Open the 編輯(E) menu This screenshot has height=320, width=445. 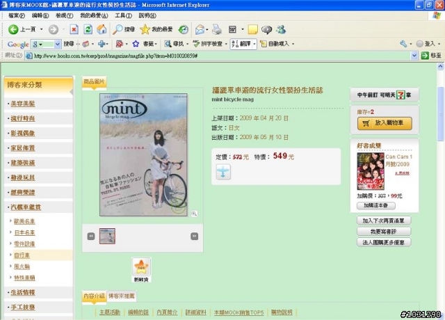click(x=40, y=15)
